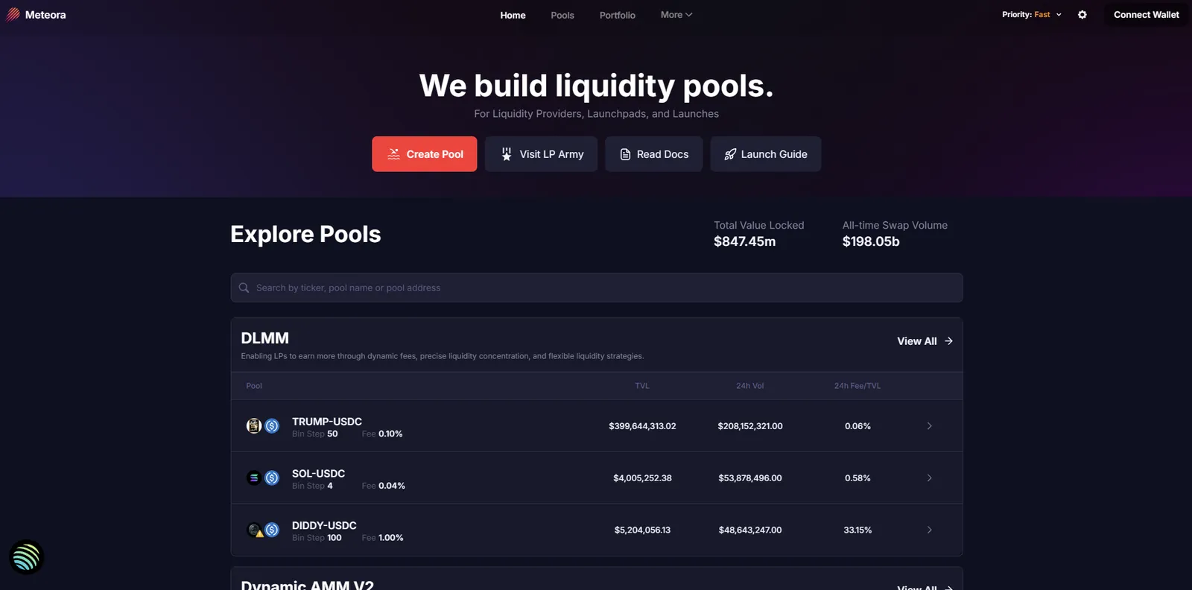Click the DIDDY token icon
This screenshot has height=590, width=1192.
254,530
